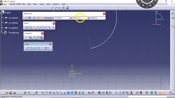Select the Tri-Tangent Circle tool
This screenshot has width=175, height=98.
[x=39, y=48]
